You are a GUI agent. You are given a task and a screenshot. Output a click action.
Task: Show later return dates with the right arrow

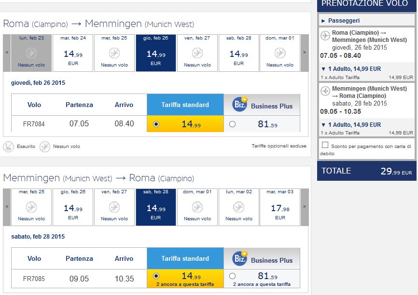304,206
